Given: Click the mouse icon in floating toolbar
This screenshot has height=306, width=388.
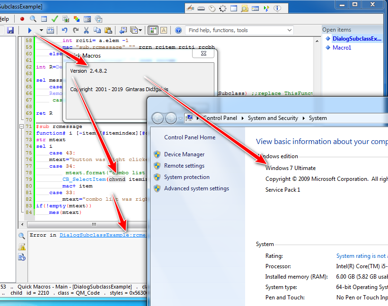Looking at the screenshot, I should point(212,8).
